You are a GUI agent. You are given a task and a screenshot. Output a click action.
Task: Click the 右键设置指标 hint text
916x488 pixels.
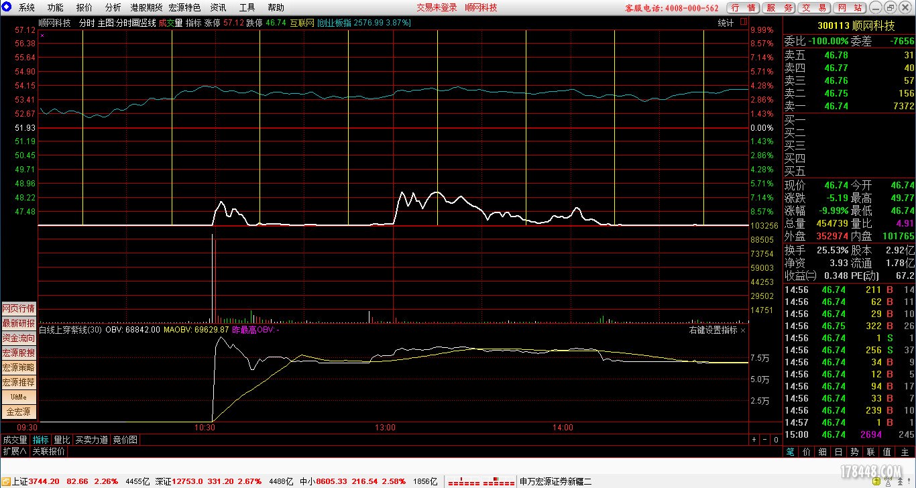coord(713,330)
